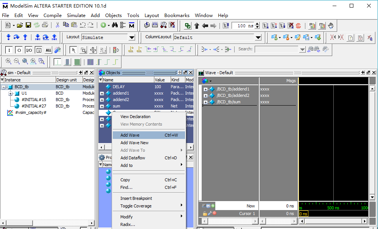Screen dimensions: 378x229
Task: Click the sim panel horizontal scrollbar right arrow
Action: [91, 223]
